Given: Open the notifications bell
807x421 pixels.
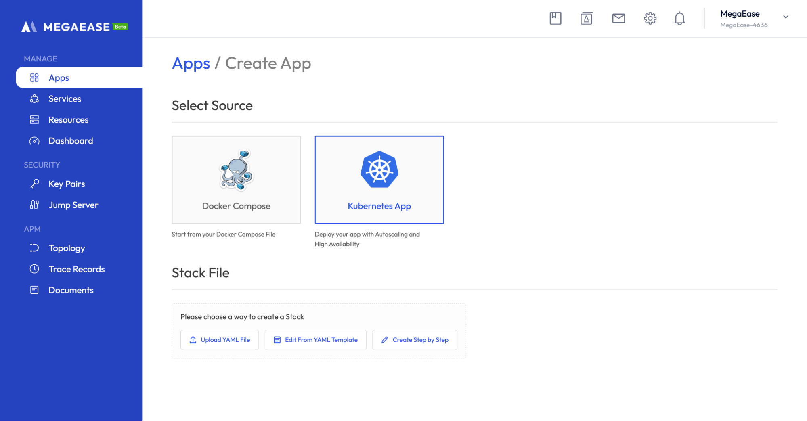Looking at the screenshot, I should point(679,18).
